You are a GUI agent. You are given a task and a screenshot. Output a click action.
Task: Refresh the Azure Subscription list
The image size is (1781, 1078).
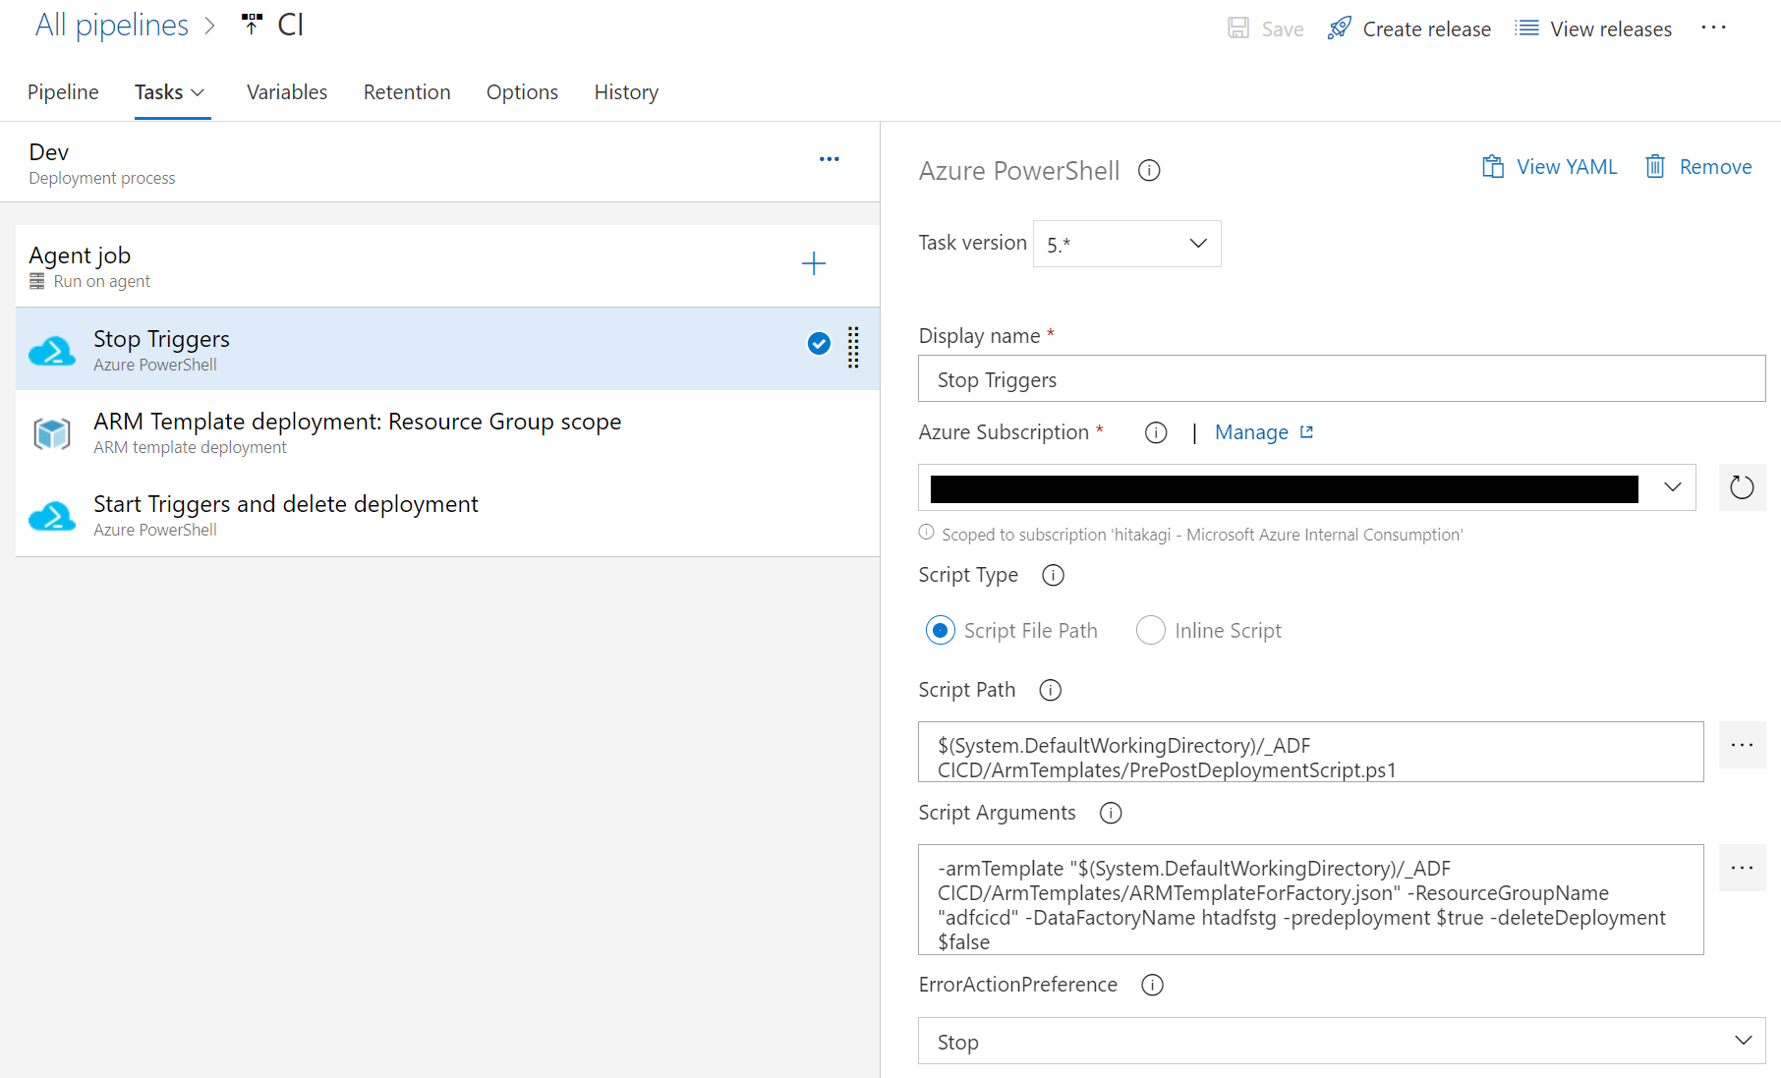1742,487
